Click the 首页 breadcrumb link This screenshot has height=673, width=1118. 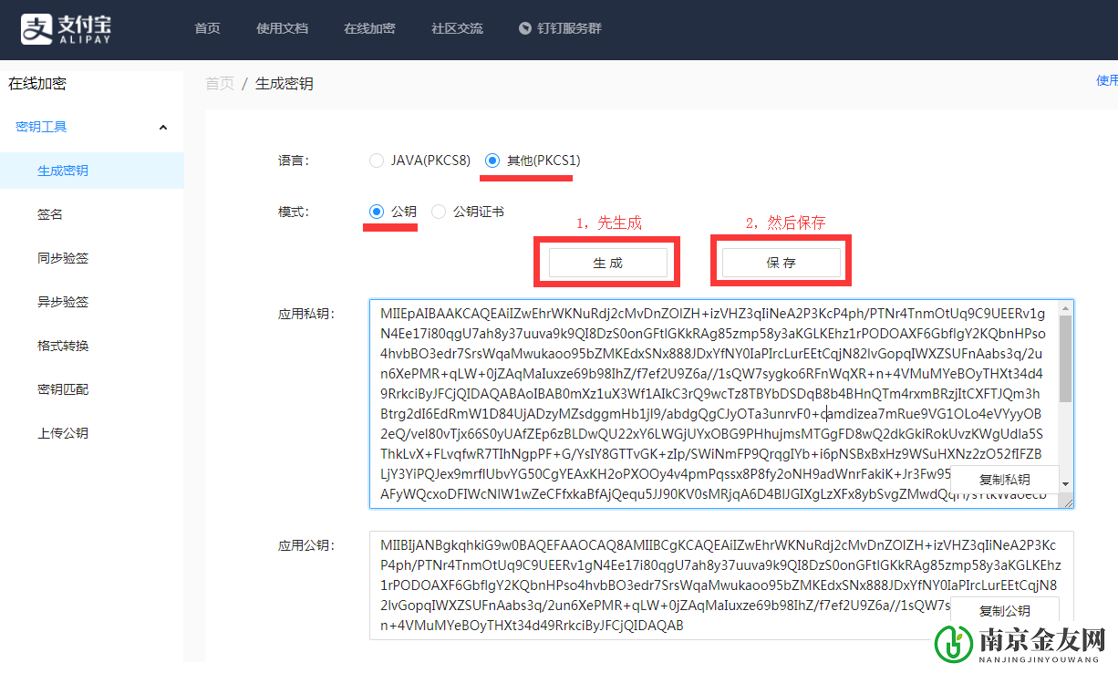(220, 84)
